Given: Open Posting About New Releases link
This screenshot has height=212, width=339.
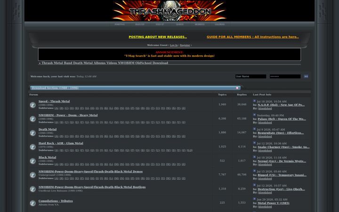Looking at the screenshot, I should [x=158, y=37].
